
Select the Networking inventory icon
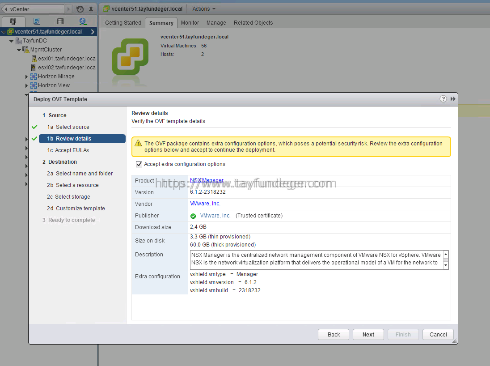[83, 21]
